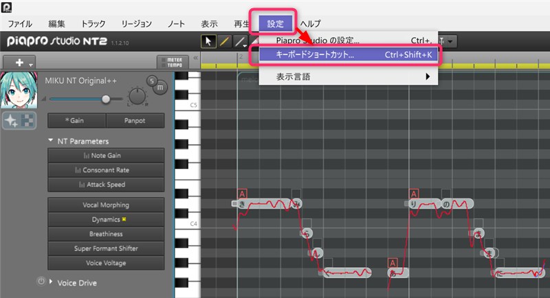Click small square handle above ら note
The height and width of the screenshot is (298, 550).
tap(307, 223)
